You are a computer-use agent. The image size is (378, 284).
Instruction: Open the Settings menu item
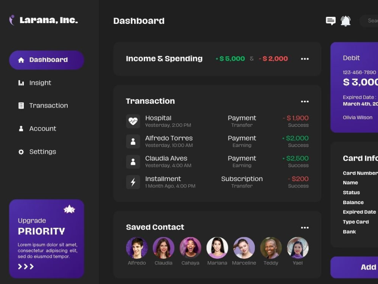tap(37, 152)
